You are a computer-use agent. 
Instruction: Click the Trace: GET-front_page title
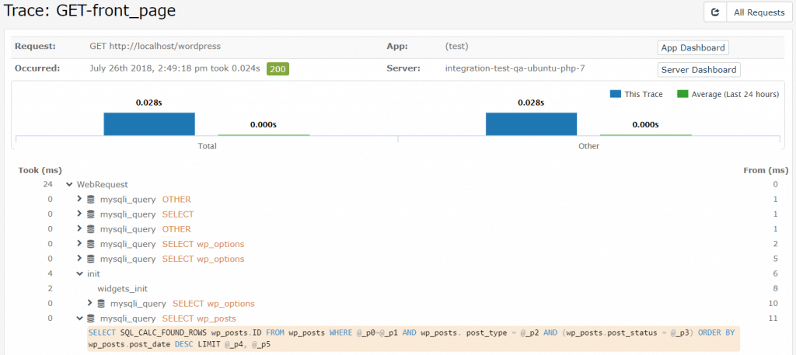(x=89, y=11)
